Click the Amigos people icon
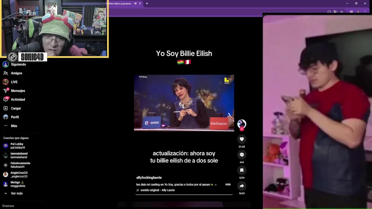The width and height of the screenshot is (372, 209). [6, 73]
